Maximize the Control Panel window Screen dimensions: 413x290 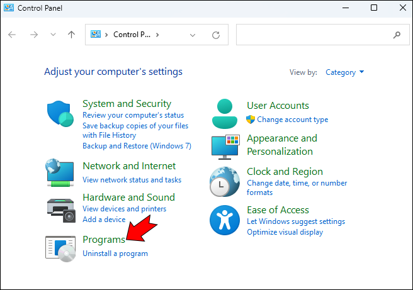click(x=374, y=8)
